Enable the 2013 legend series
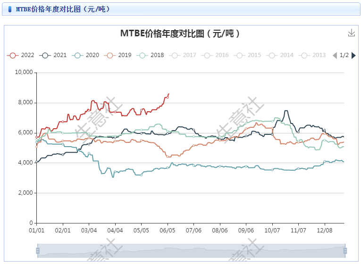 [312, 55]
